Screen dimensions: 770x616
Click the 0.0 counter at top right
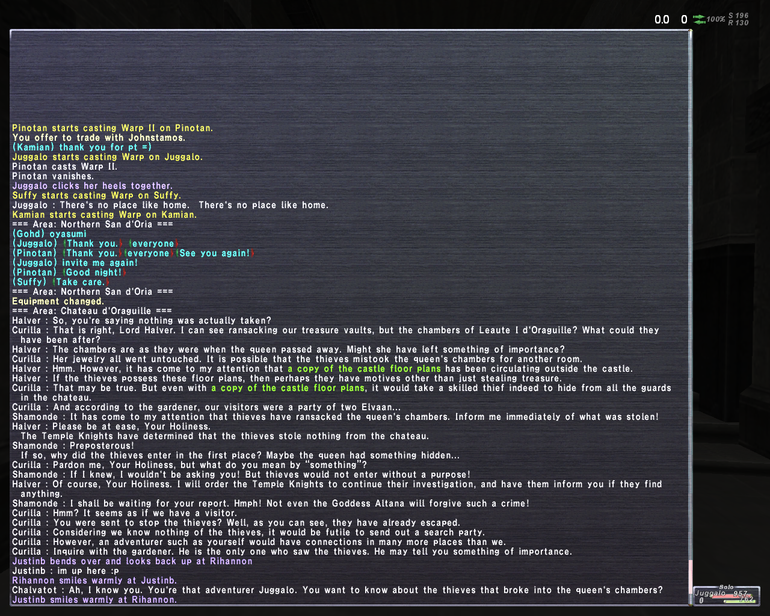662,20
